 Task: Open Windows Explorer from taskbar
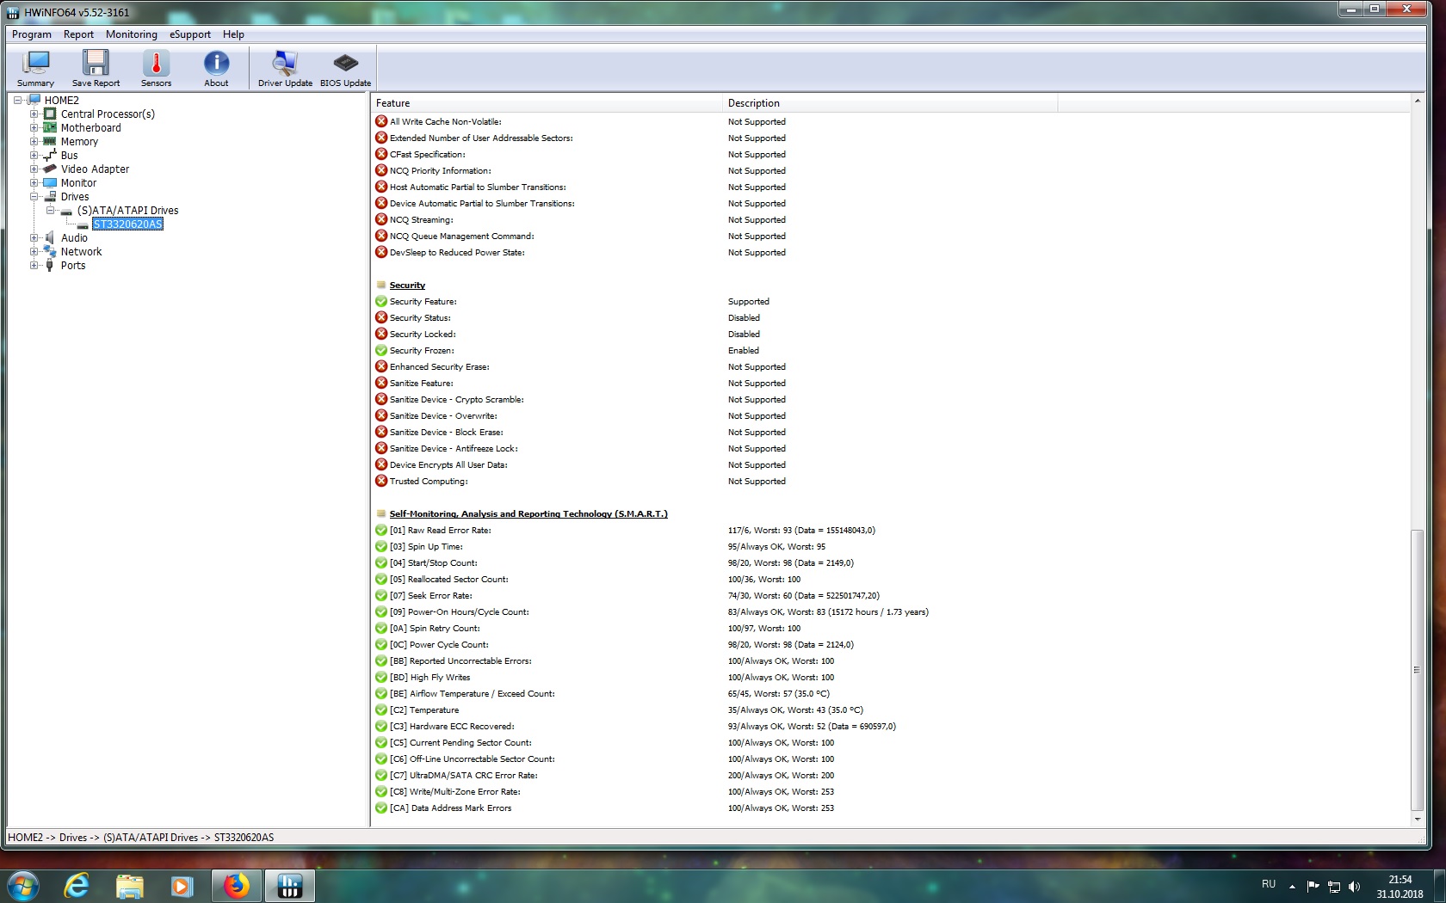tap(129, 885)
